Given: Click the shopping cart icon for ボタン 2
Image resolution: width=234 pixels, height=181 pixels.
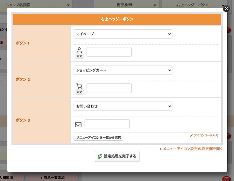Looking at the screenshot, I should pos(79,86).
